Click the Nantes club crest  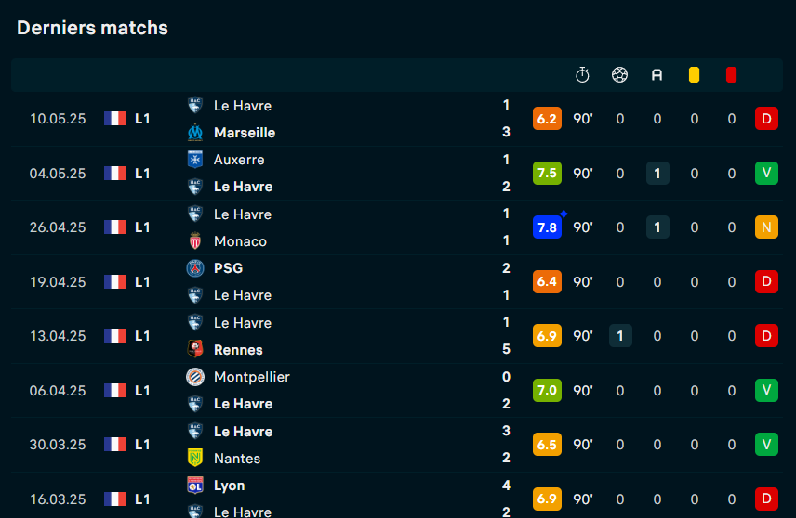[x=195, y=458]
